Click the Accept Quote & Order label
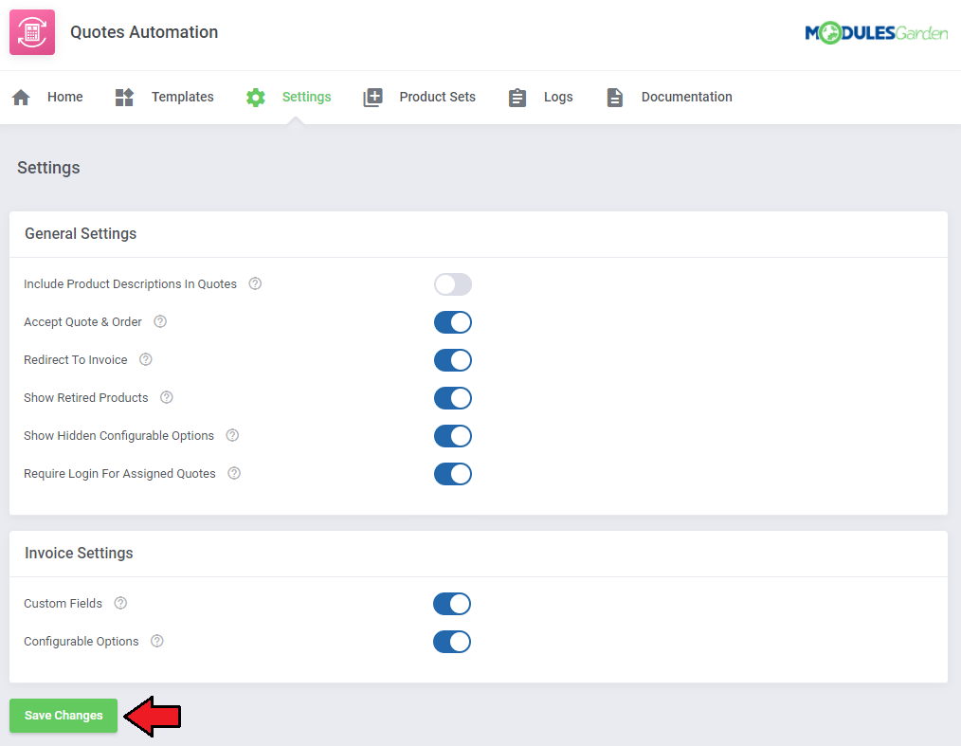961x746 pixels. coord(82,322)
